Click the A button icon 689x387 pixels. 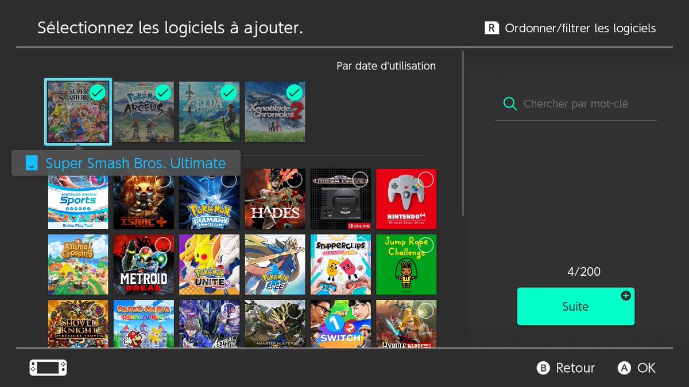[x=624, y=368]
